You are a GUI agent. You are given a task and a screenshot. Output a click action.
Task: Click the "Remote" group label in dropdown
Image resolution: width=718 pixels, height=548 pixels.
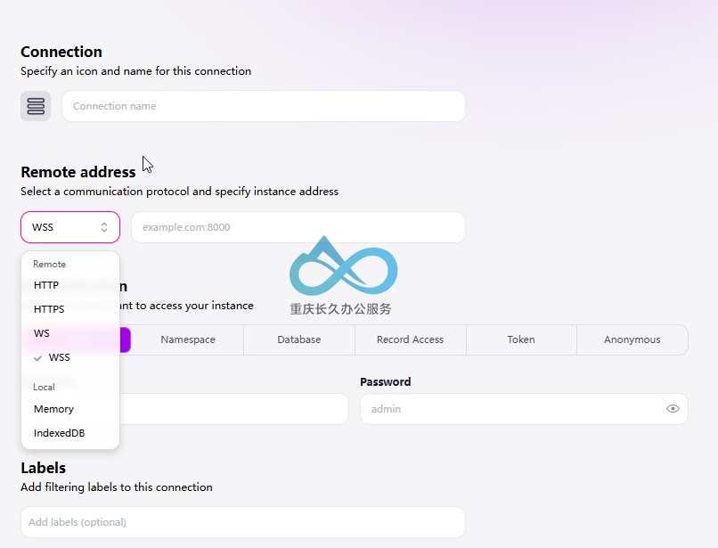tap(50, 264)
